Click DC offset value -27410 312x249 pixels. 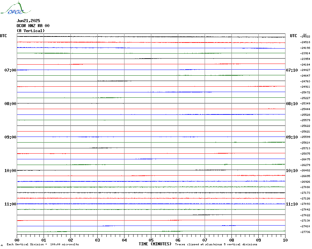click(305, 226)
